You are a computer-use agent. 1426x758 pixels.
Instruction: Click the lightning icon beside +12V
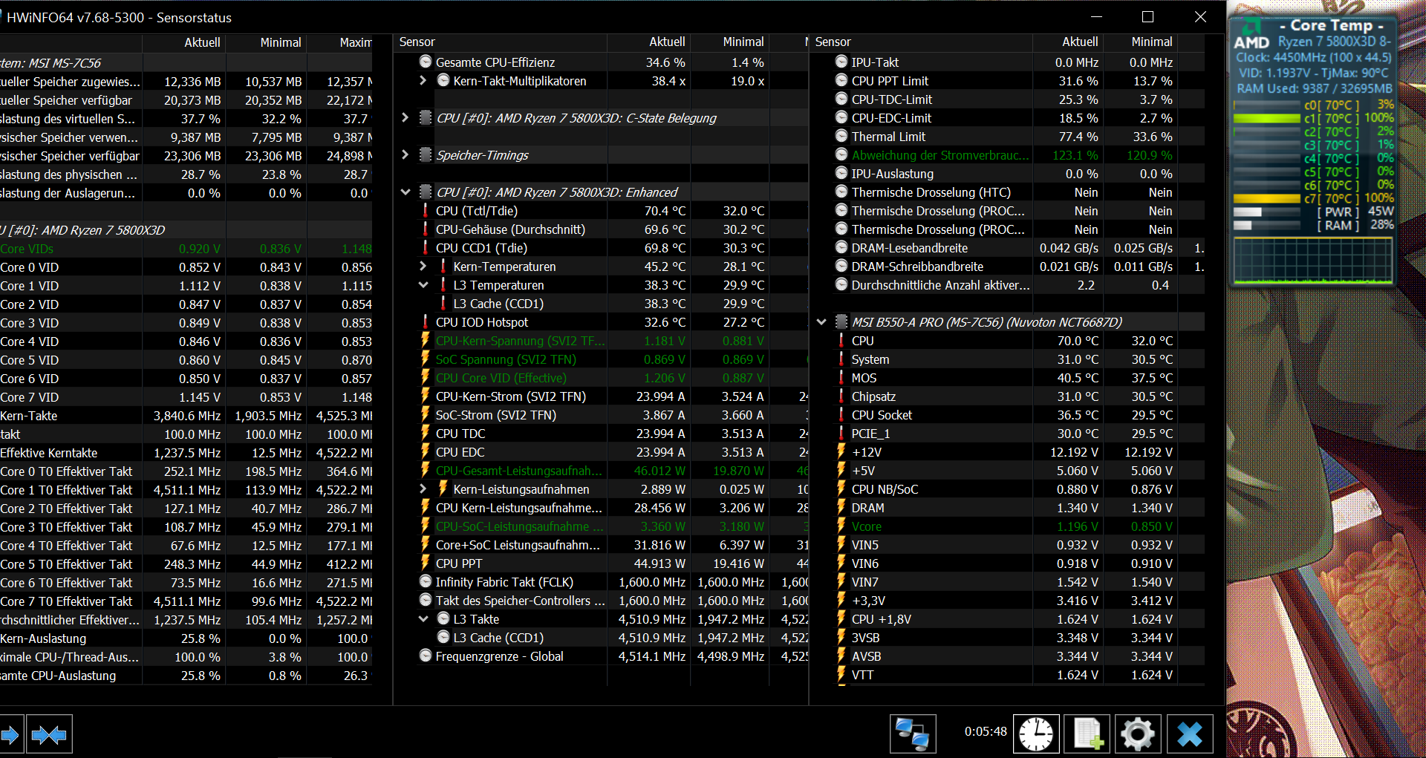coord(841,452)
